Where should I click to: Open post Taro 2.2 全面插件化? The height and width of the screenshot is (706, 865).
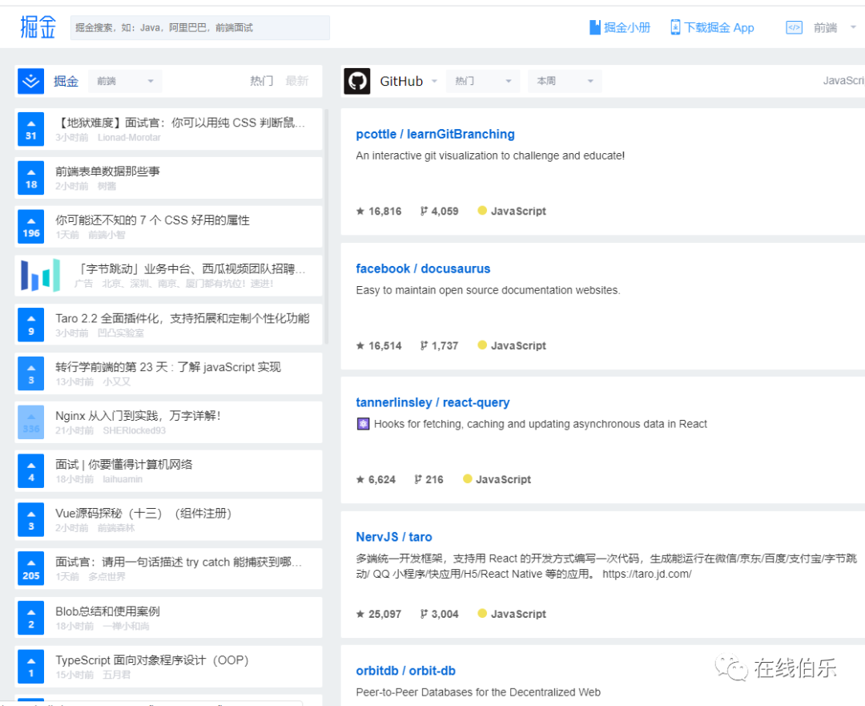point(182,318)
